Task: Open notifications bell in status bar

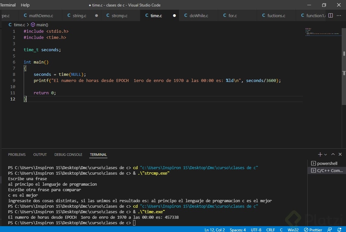Action: 340,230
